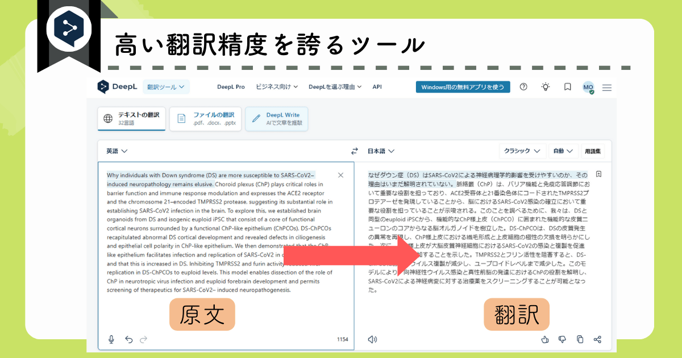Open the source language 英語 dropdown
The image size is (682, 358).
(117, 151)
